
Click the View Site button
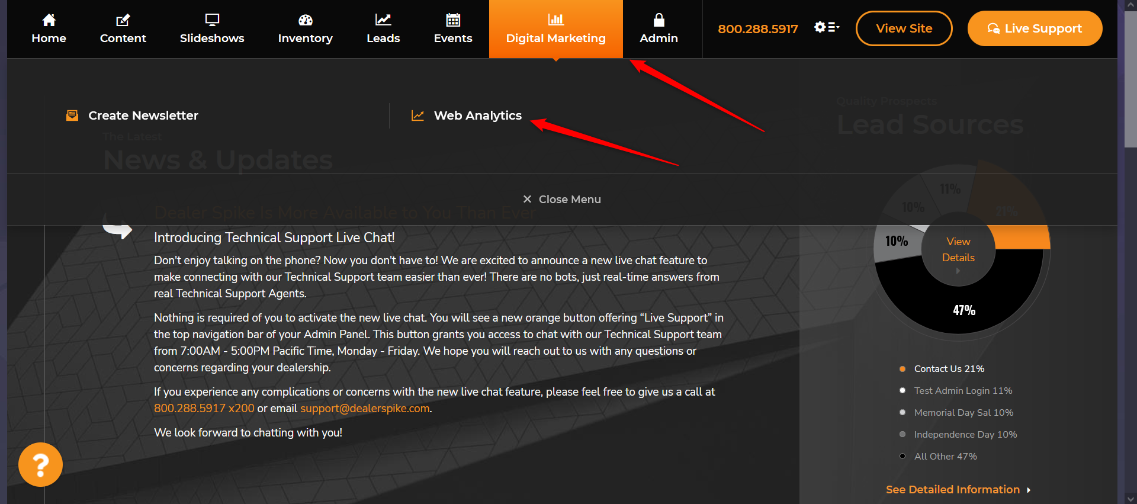904,28
